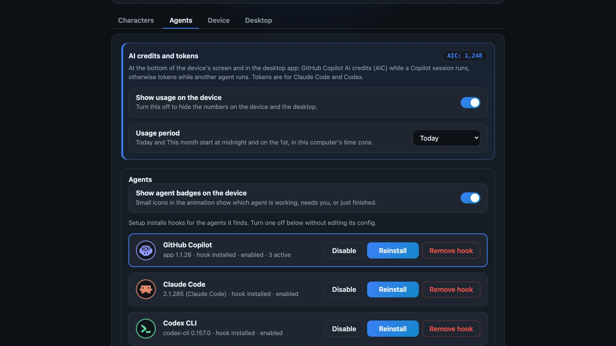The width and height of the screenshot is (616, 346).
Task: Click the 'Agents' section heading
Action: pyautogui.click(x=140, y=179)
